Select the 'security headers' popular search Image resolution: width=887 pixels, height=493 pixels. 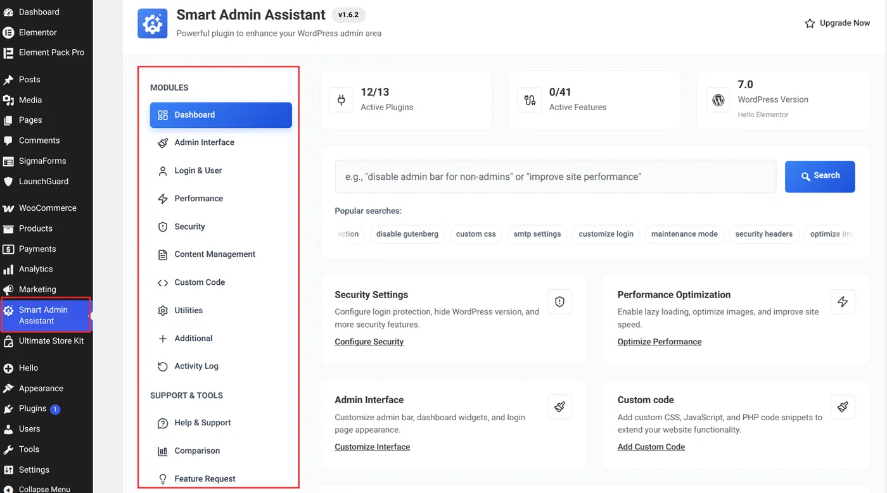click(x=764, y=234)
